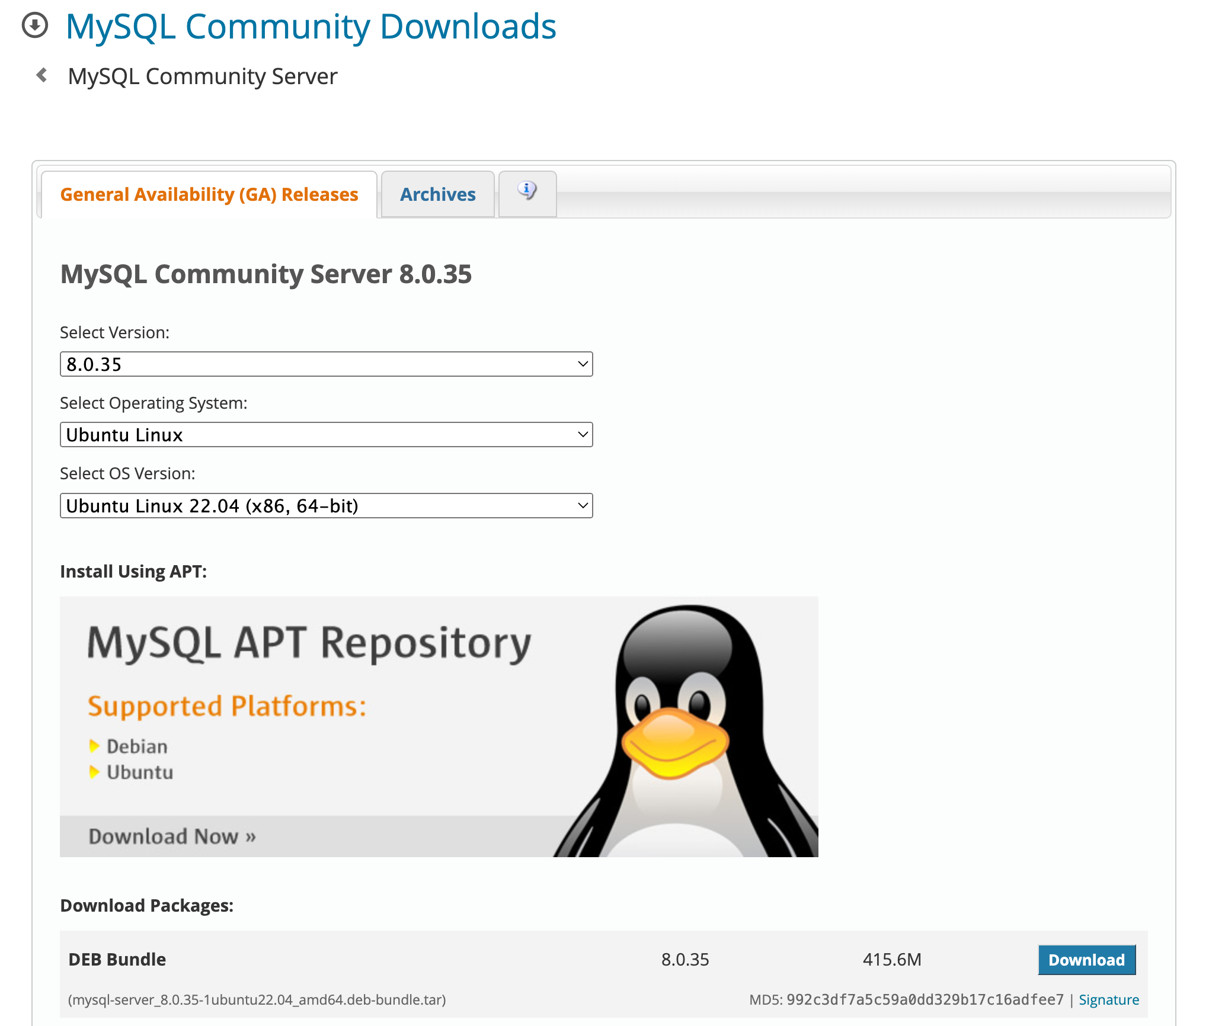Viewport: 1209px width, 1026px height.
Task: Open the Select OS Version dropdown
Action: coord(326,506)
